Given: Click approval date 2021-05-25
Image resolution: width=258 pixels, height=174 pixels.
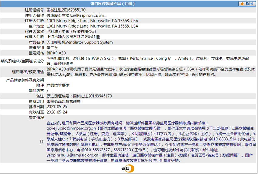Looking at the screenshot, I should tap(57, 107).
